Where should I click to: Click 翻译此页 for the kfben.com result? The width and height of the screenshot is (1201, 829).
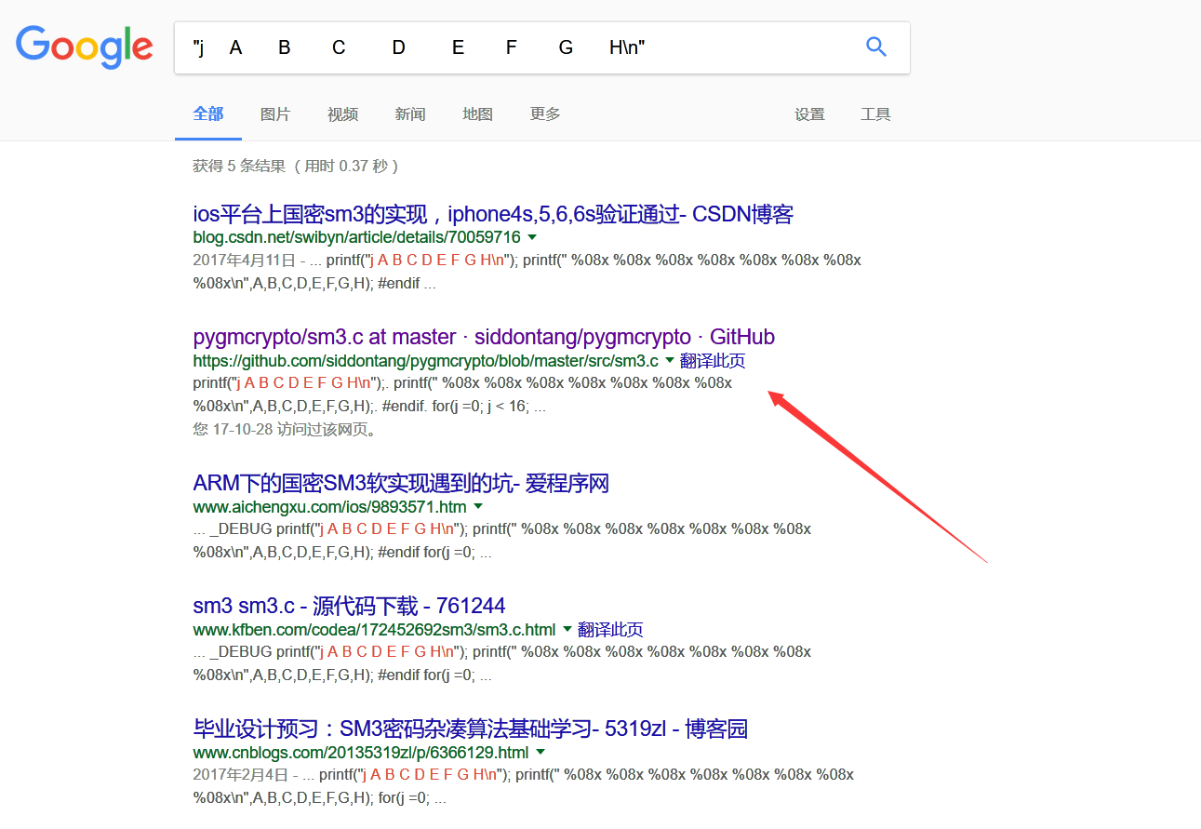[x=610, y=630]
